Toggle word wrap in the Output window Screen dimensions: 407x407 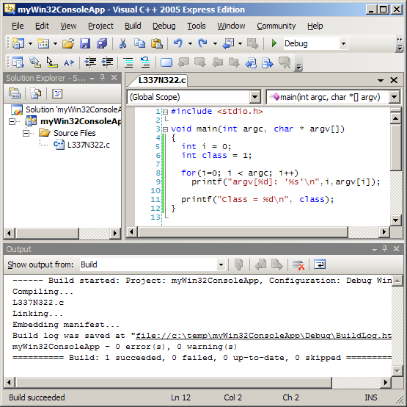[320, 264]
